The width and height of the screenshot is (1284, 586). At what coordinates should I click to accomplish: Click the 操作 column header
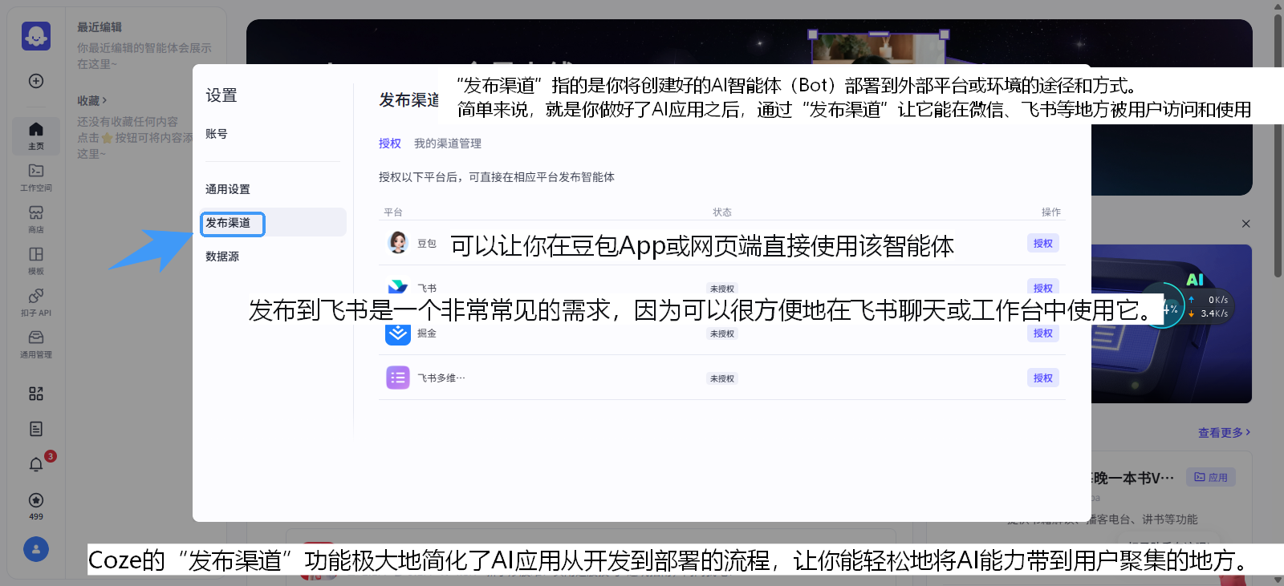[x=1051, y=212]
